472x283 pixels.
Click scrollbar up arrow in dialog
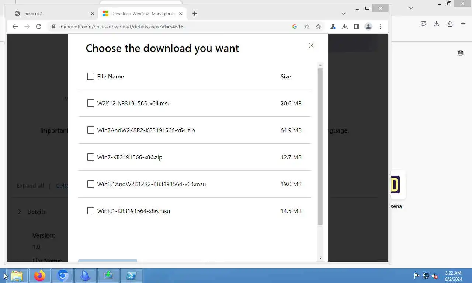(320, 65)
